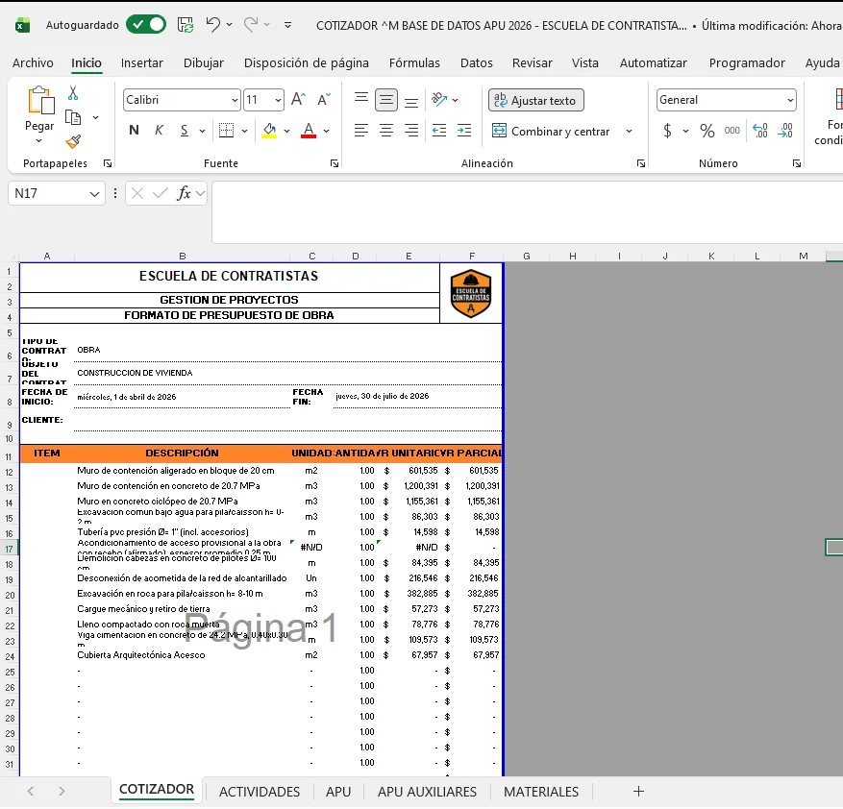Click the Undo arrow icon
The image size is (843, 809).
pyautogui.click(x=212, y=25)
